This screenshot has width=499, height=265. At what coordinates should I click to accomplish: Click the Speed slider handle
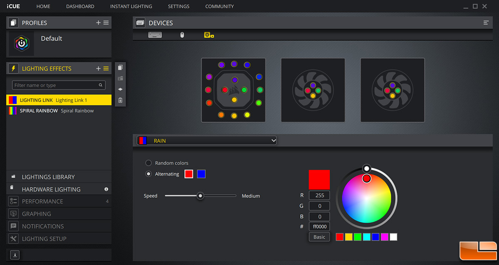200,196
